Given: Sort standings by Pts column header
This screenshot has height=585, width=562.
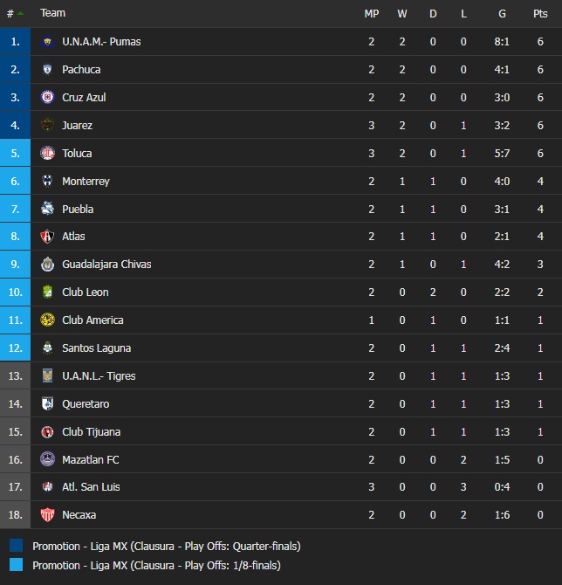Looking at the screenshot, I should pyautogui.click(x=540, y=13).
